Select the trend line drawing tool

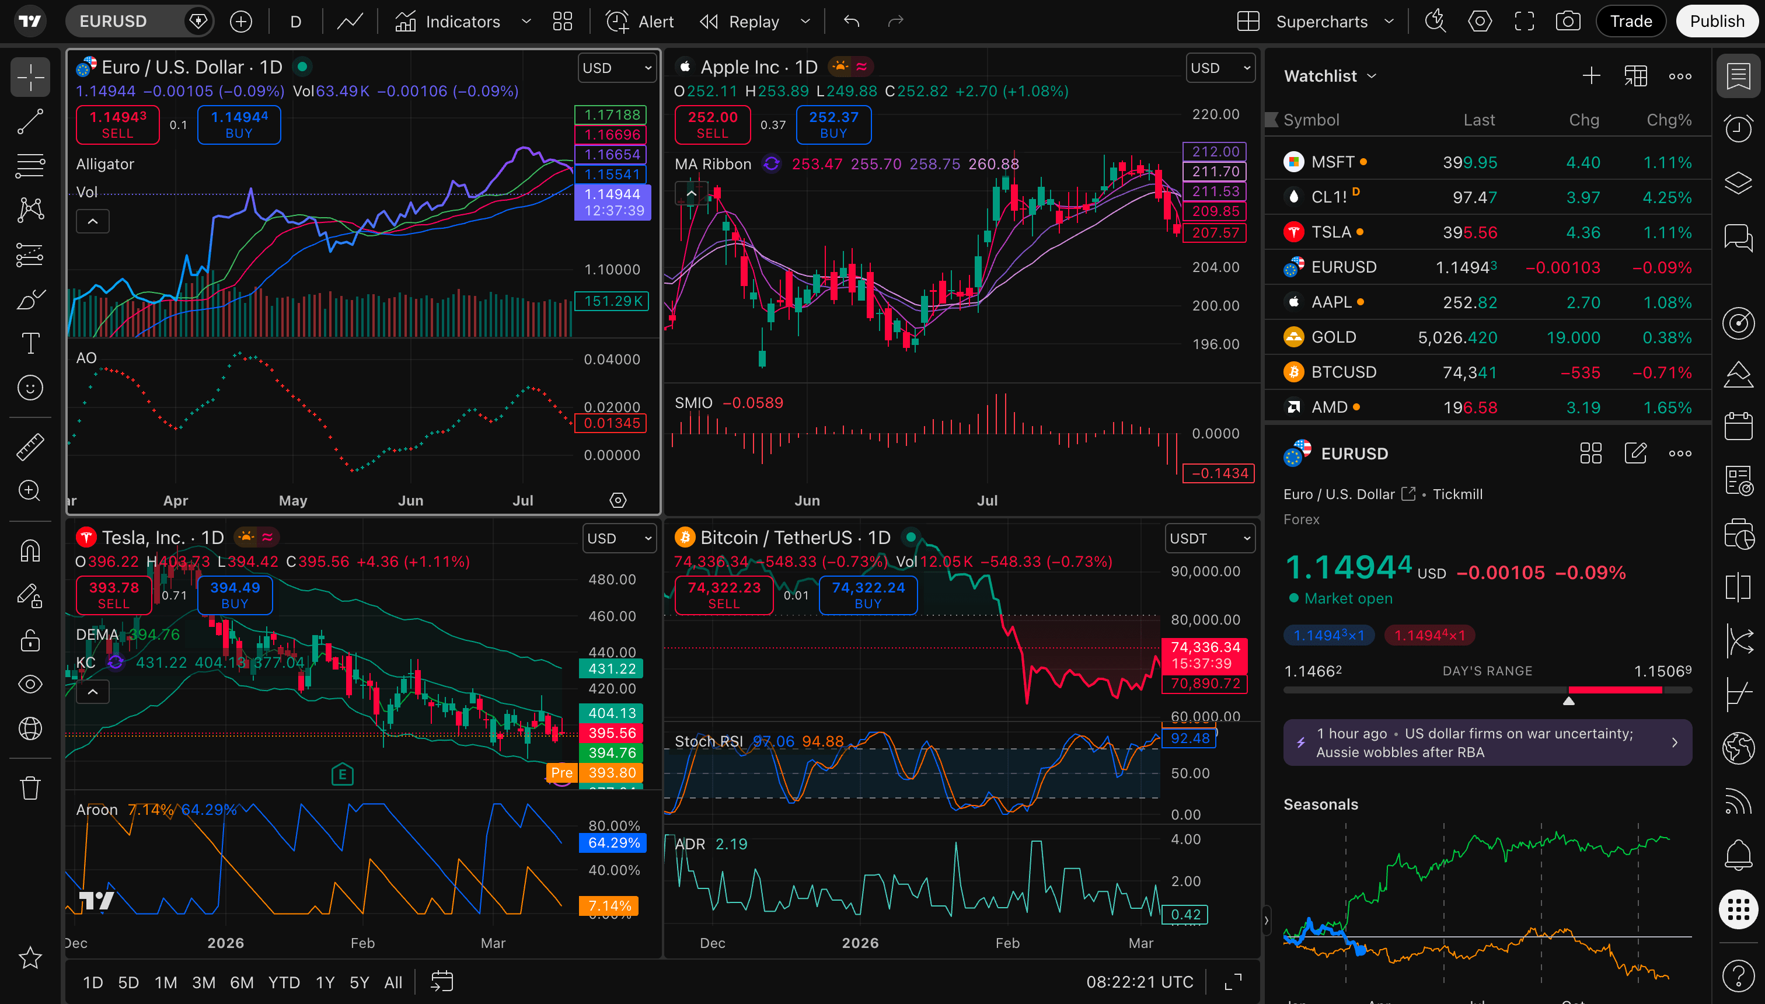(x=30, y=122)
